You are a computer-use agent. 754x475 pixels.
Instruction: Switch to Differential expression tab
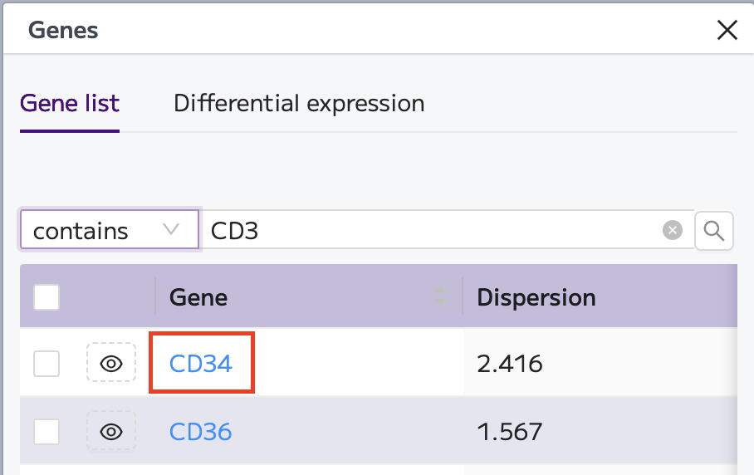coord(299,103)
